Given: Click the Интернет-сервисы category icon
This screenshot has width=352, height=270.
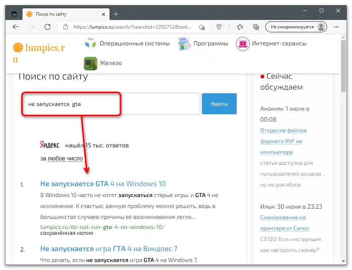Looking at the screenshot, I should tap(243, 44).
